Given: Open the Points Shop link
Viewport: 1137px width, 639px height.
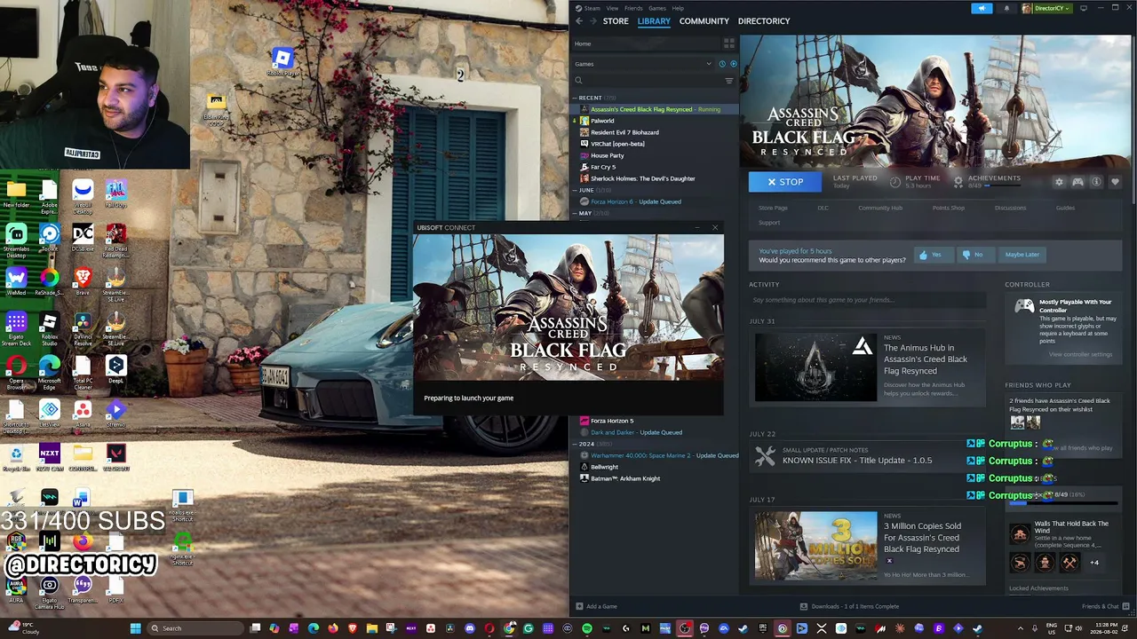Looking at the screenshot, I should tap(949, 208).
